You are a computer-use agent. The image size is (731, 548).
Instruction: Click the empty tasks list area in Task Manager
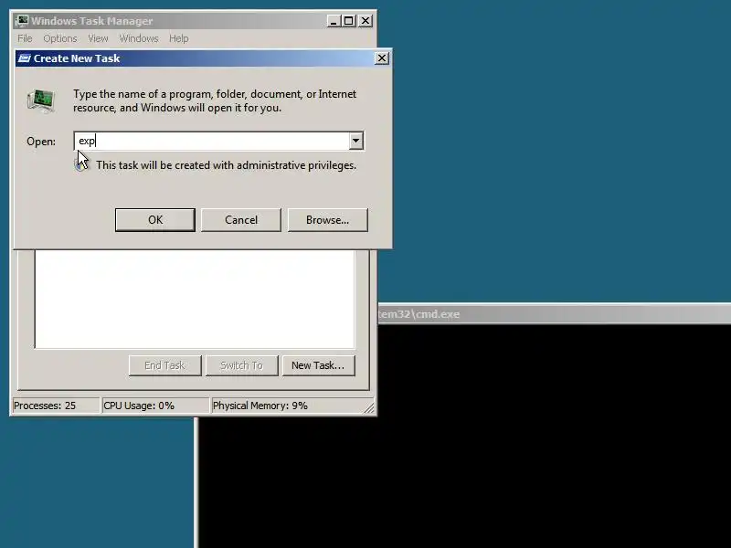(195, 299)
